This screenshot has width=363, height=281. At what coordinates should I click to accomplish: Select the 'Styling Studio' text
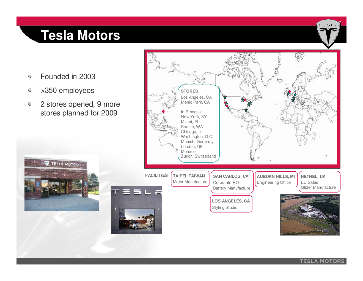point(225,207)
